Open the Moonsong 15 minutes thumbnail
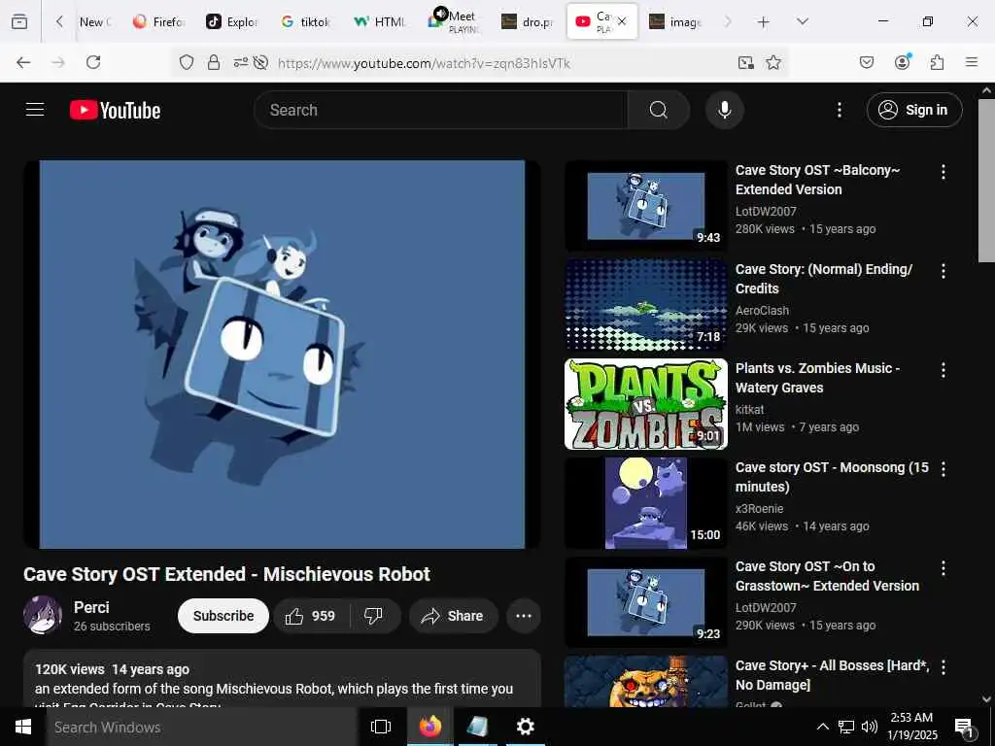Image resolution: width=995 pixels, height=746 pixels. click(x=646, y=503)
